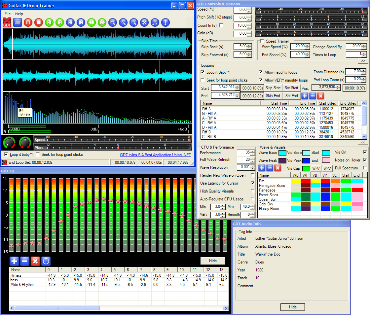Click the Wave Base color swatch

(x=282, y=153)
